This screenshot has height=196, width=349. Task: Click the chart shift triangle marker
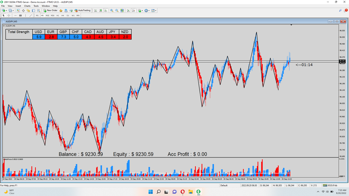point(291,25)
